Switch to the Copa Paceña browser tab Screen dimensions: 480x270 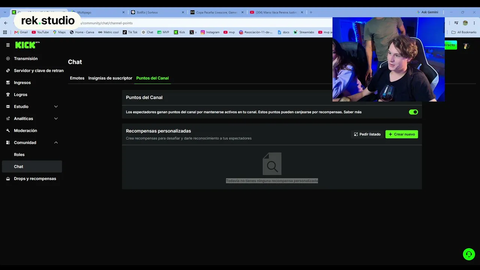tap(217, 12)
